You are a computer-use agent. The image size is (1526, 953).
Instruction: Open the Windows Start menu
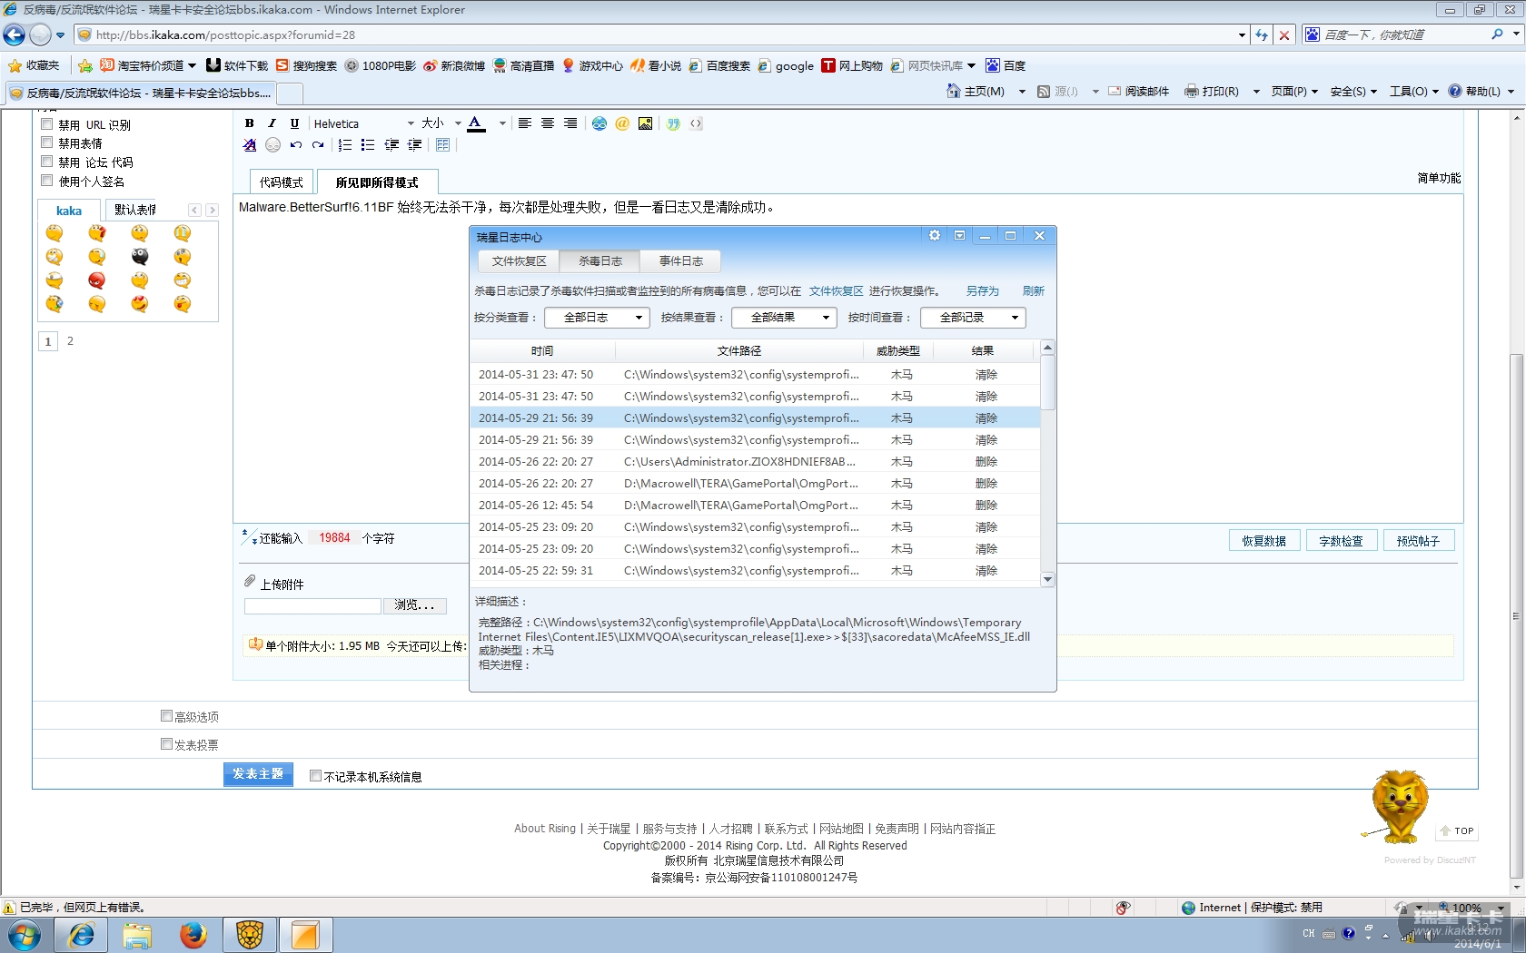(x=25, y=935)
